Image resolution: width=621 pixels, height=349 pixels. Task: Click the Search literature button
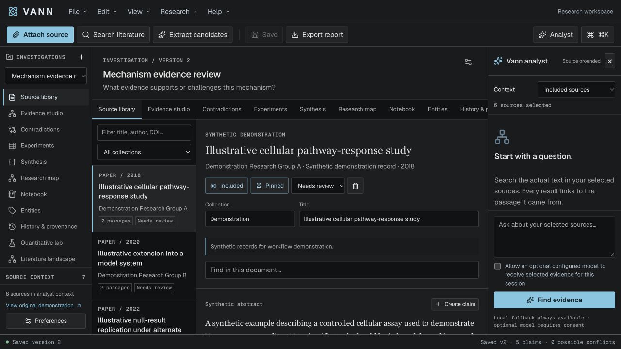point(113,35)
